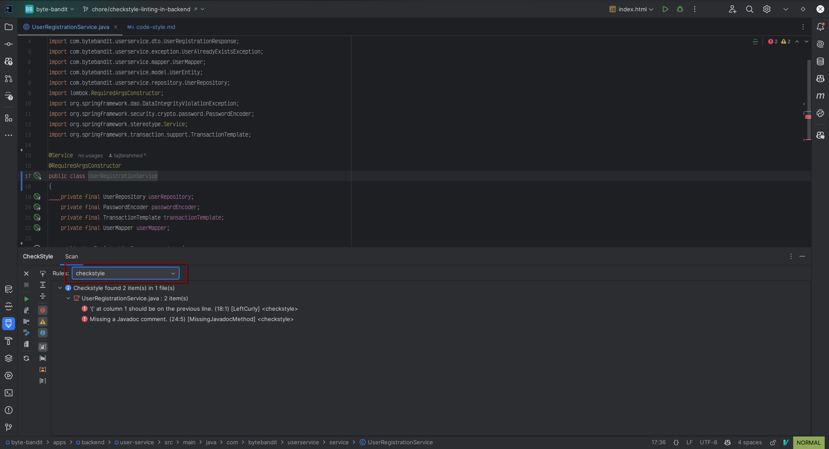
Task: Select the CheckStyle panel title tab
Action: coord(38,256)
